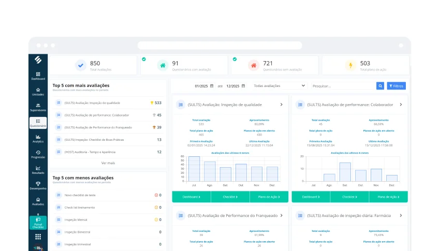This screenshot has height=251, width=440.
Task: Open the Progressão sidebar icon
Action: coord(38,154)
